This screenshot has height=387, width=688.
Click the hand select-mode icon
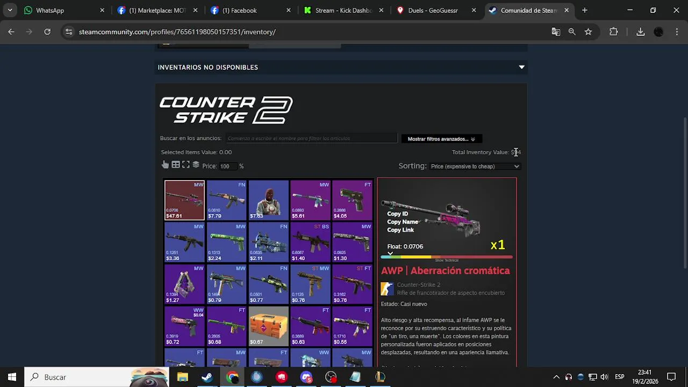click(x=165, y=165)
